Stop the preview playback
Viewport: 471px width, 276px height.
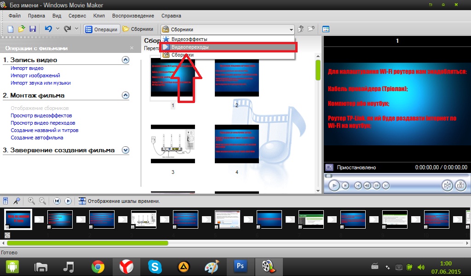(x=345, y=185)
